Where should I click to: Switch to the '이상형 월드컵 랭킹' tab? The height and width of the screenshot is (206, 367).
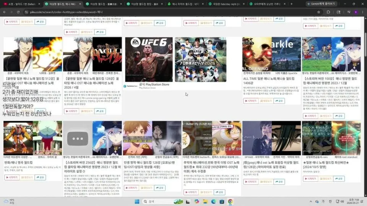point(145,4)
